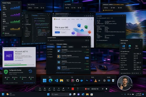Open Photoshop from the Media dock group
The width and height of the screenshot is (146, 97).
[x=87, y=81]
